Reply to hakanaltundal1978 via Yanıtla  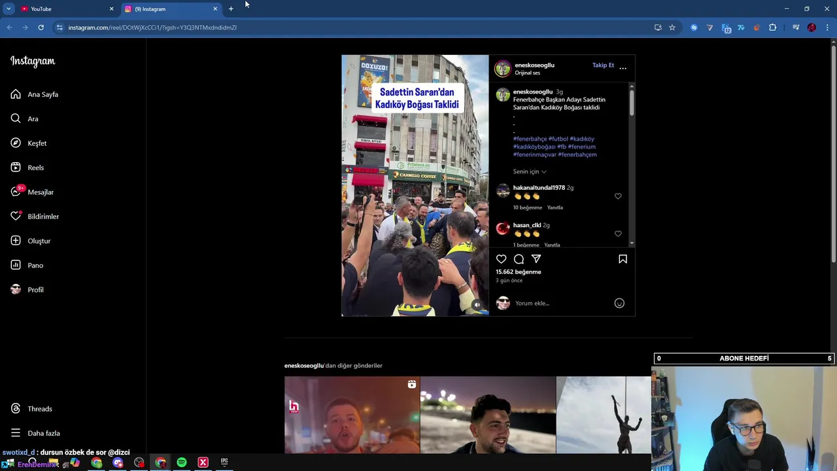[x=555, y=207]
